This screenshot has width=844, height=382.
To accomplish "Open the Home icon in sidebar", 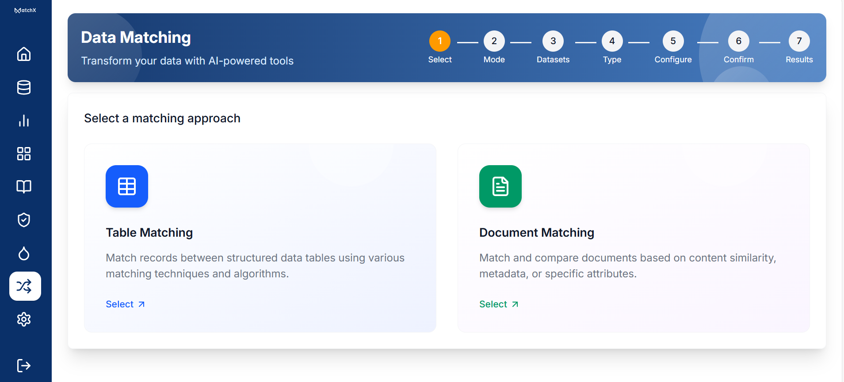I will (24, 54).
